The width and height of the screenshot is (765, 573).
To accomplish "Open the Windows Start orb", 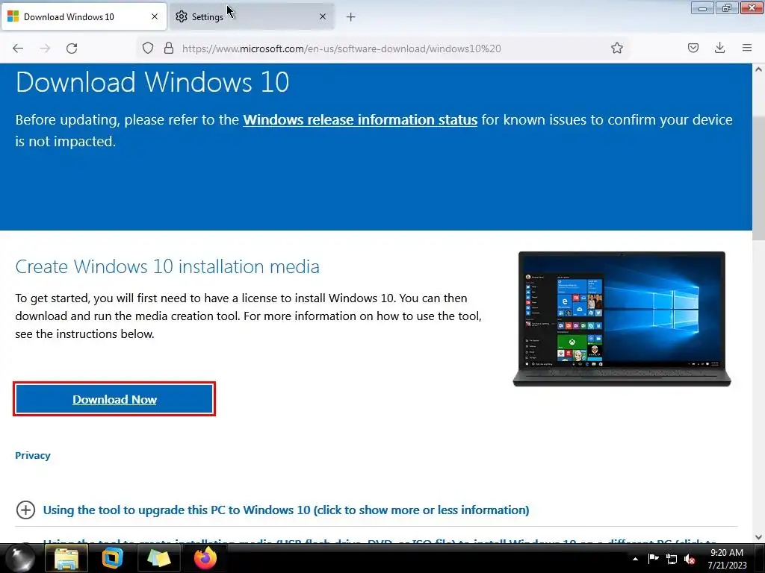I will point(20,558).
